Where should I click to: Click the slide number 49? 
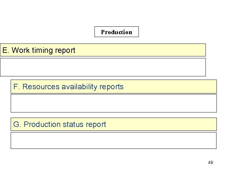coord(210,162)
